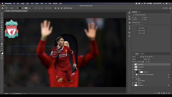Add a layer mask
Image resolution: width=172 pixels, height=97 pixels.
point(159,93)
